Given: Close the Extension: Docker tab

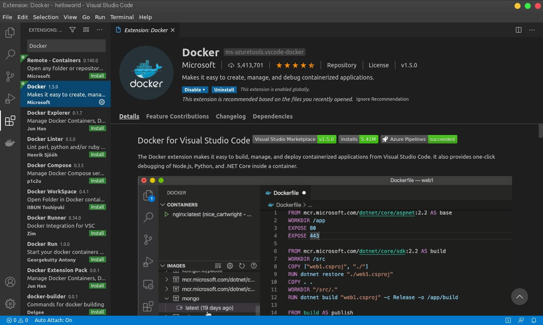Looking at the screenshot, I should click(x=173, y=30).
